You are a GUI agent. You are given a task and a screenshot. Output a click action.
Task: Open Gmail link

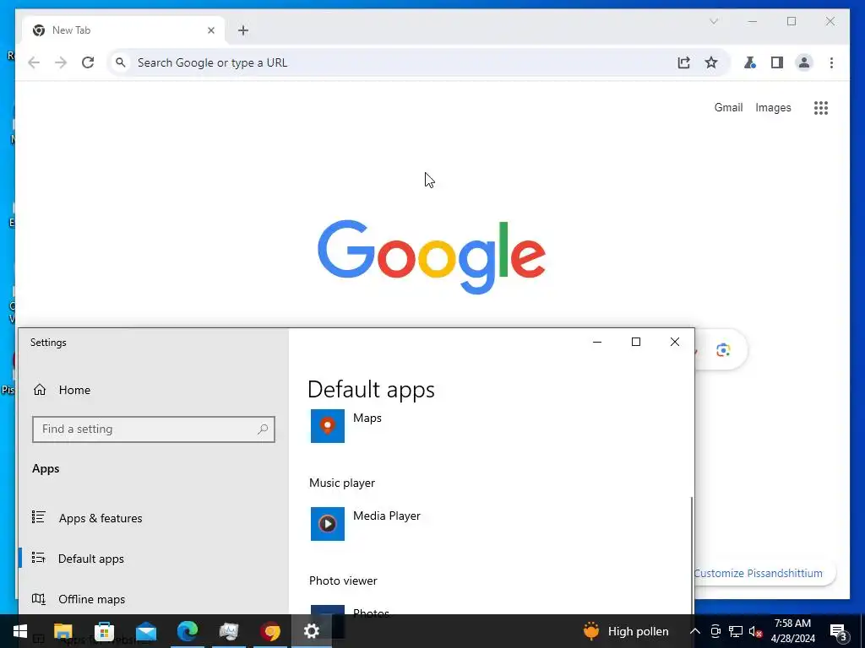pyautogui.click(x=728, y=107)
